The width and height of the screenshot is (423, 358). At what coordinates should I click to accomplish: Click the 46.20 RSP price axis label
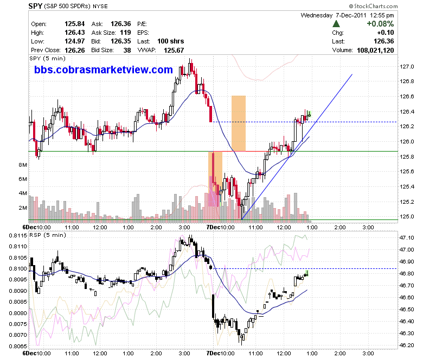[407, 345]
